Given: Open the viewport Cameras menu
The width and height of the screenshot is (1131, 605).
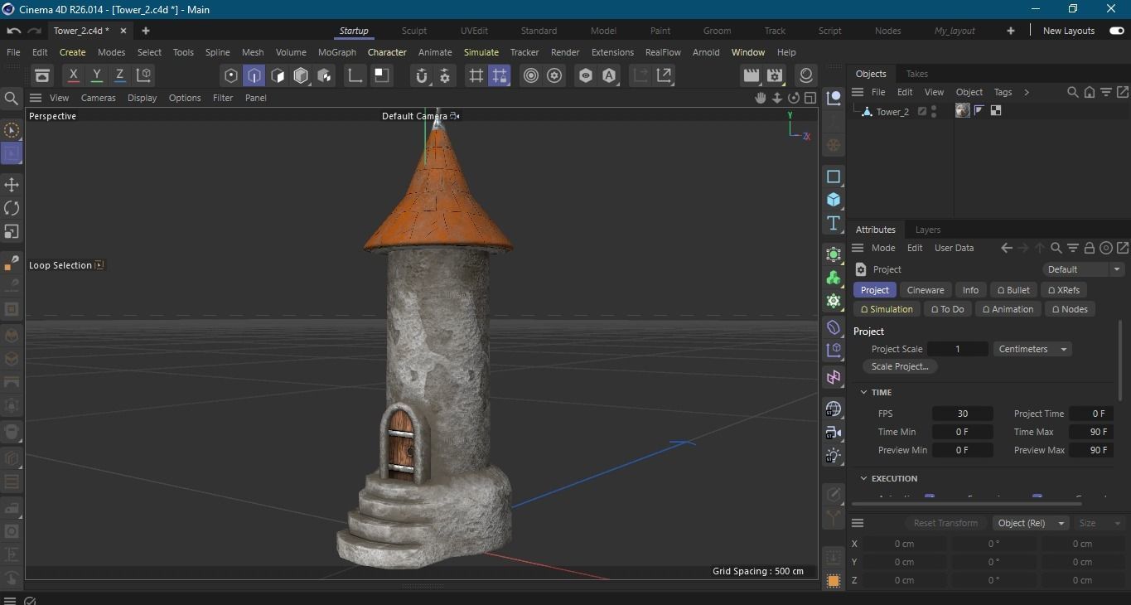Looking at the screenshot, I should tap(99, 98).
